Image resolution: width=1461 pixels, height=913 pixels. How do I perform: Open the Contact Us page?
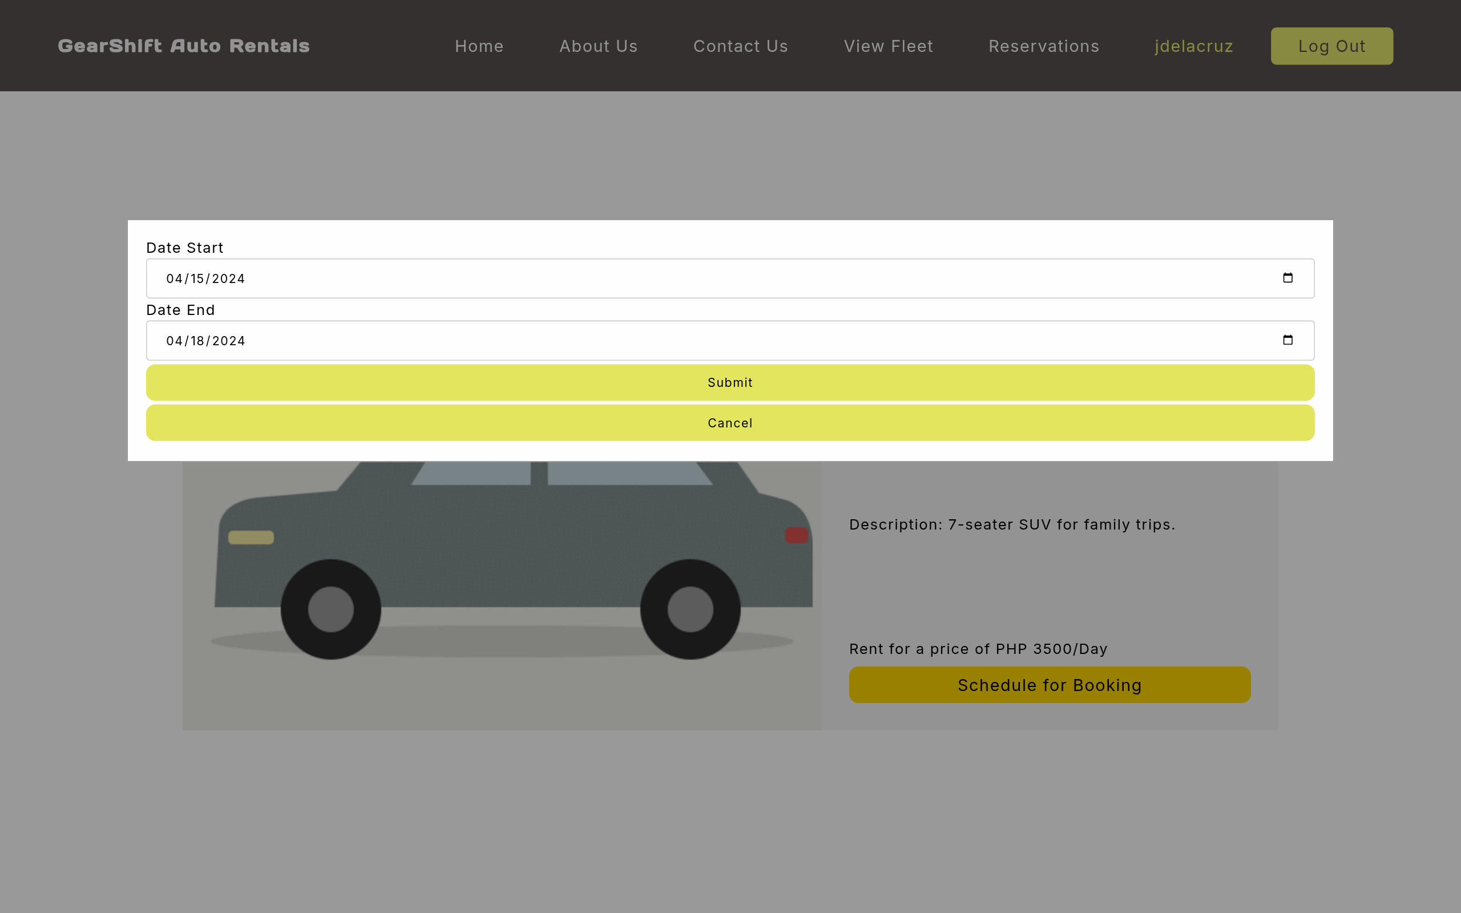click(x=740, y=46)
